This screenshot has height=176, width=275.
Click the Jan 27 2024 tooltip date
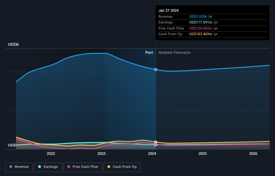pyautogui.click(x=168, y=10)
